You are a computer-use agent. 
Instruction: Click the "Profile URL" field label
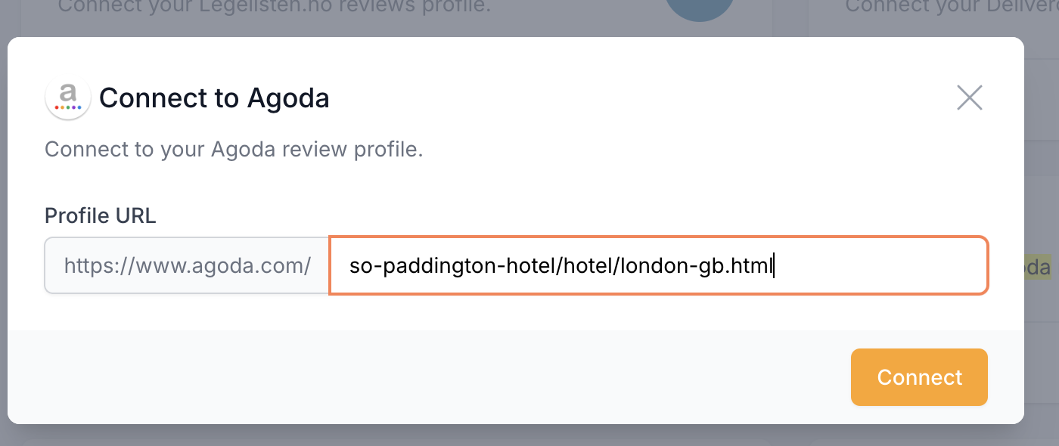tap(100, 215)
